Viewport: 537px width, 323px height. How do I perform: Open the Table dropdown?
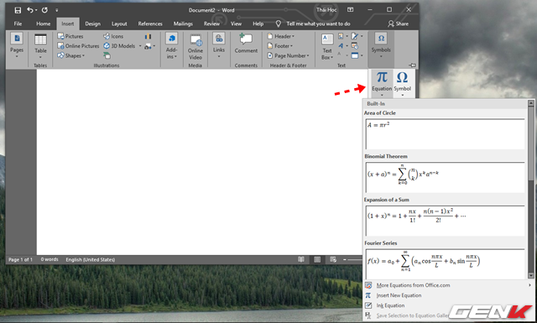pos(40,46)
